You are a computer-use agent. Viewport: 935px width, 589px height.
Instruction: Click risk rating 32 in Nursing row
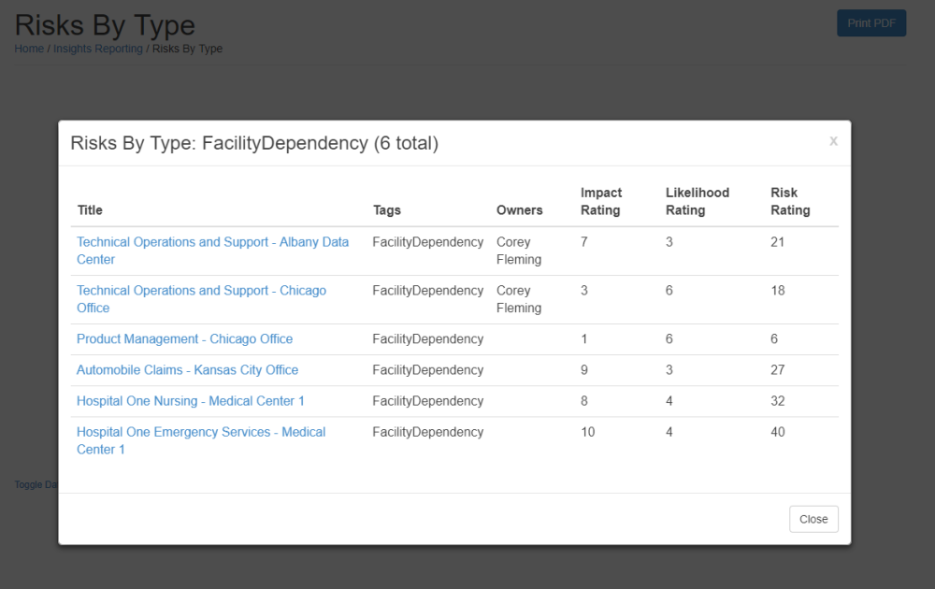[778, 401]
